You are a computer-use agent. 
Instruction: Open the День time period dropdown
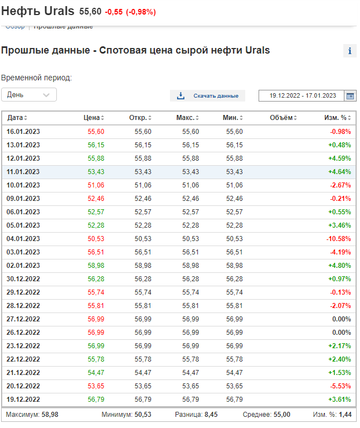point(29,95)
